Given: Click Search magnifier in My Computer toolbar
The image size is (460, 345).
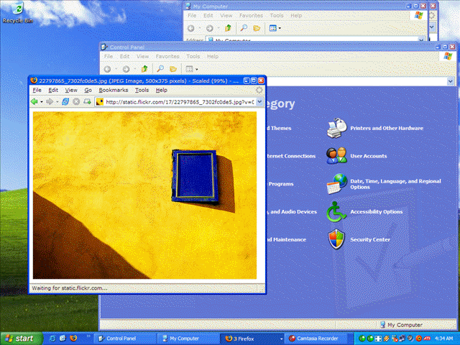Looking at the screenshot, I should (x=244, y=28).
